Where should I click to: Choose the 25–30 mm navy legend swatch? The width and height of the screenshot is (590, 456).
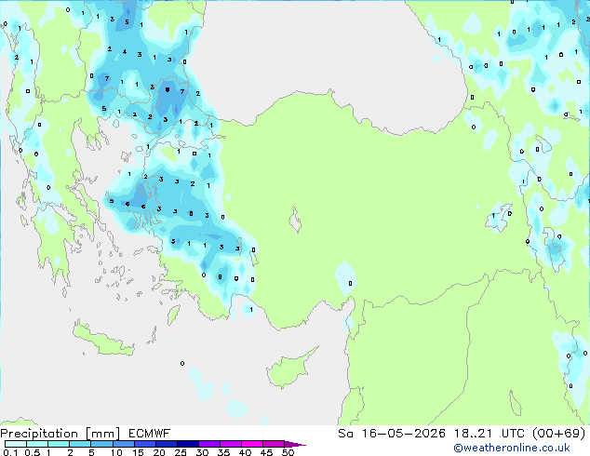coord(187,444)
